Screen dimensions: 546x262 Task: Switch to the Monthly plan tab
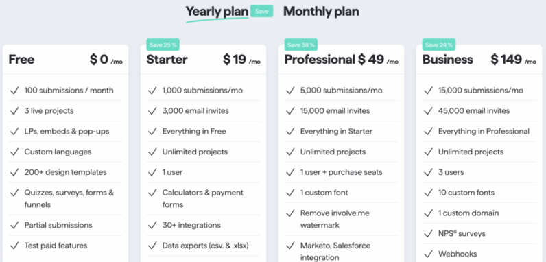click(321, 12)
